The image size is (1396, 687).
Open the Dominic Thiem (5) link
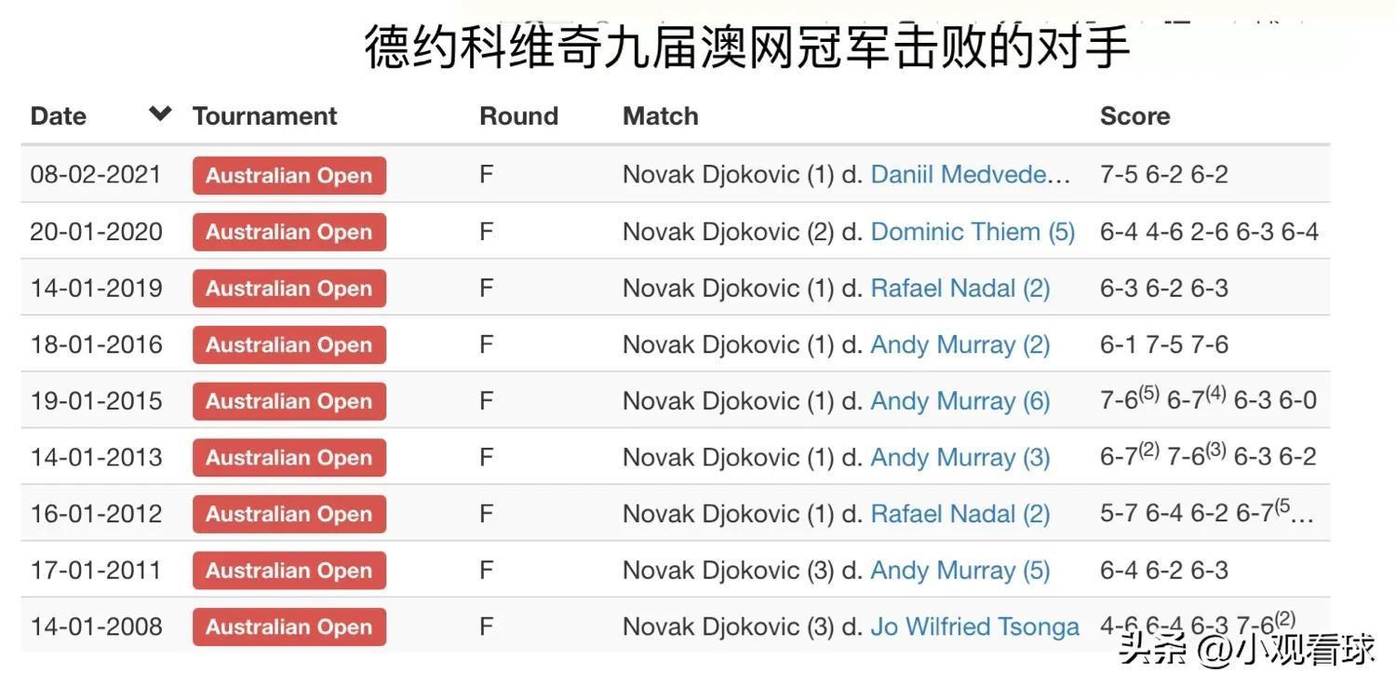[973, 232]
